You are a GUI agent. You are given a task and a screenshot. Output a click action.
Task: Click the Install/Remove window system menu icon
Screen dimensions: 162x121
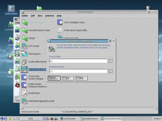tap(22, 12)
